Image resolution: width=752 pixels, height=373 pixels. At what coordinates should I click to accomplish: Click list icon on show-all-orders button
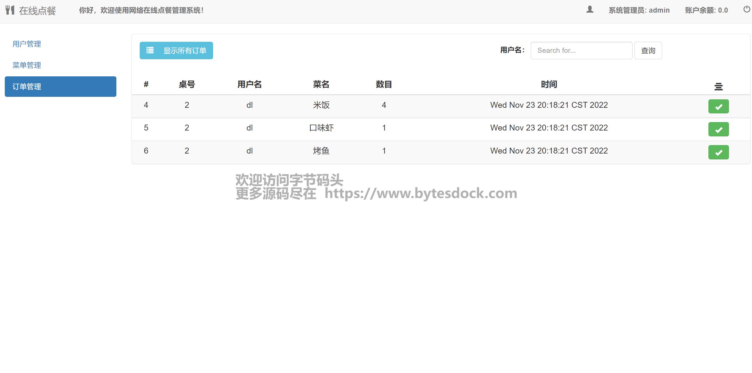coord(150,51)
